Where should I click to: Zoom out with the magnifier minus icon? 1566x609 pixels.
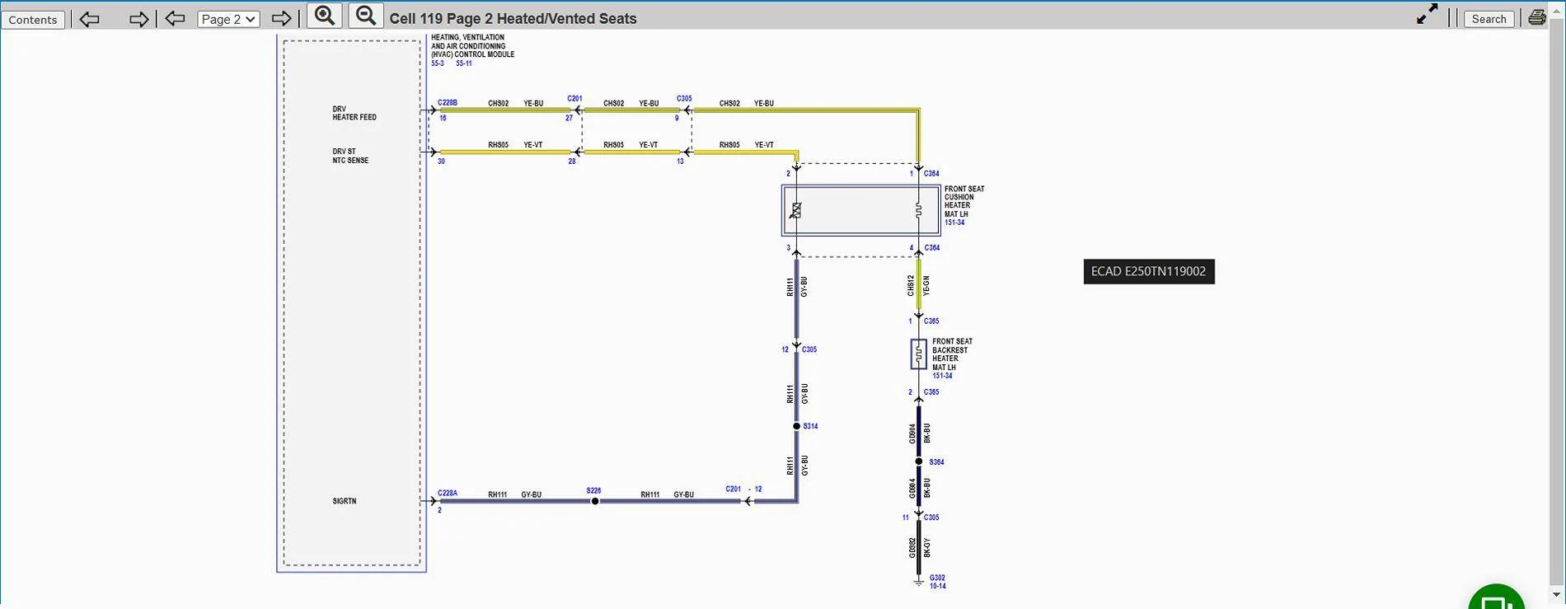(x=366, y=16)
